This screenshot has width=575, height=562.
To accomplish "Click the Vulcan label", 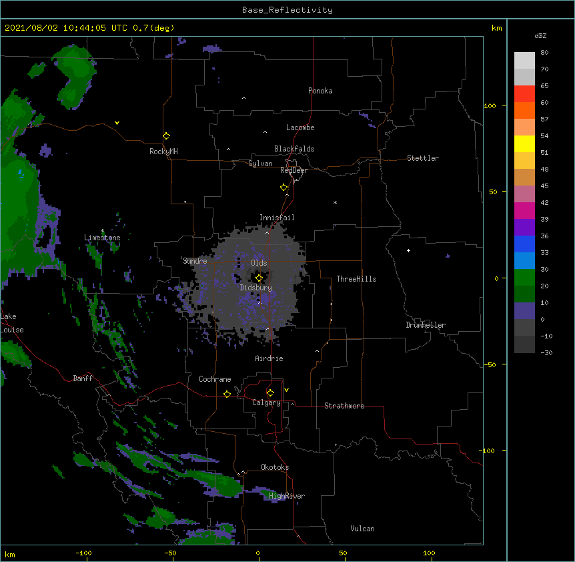I will coord(362,529).
